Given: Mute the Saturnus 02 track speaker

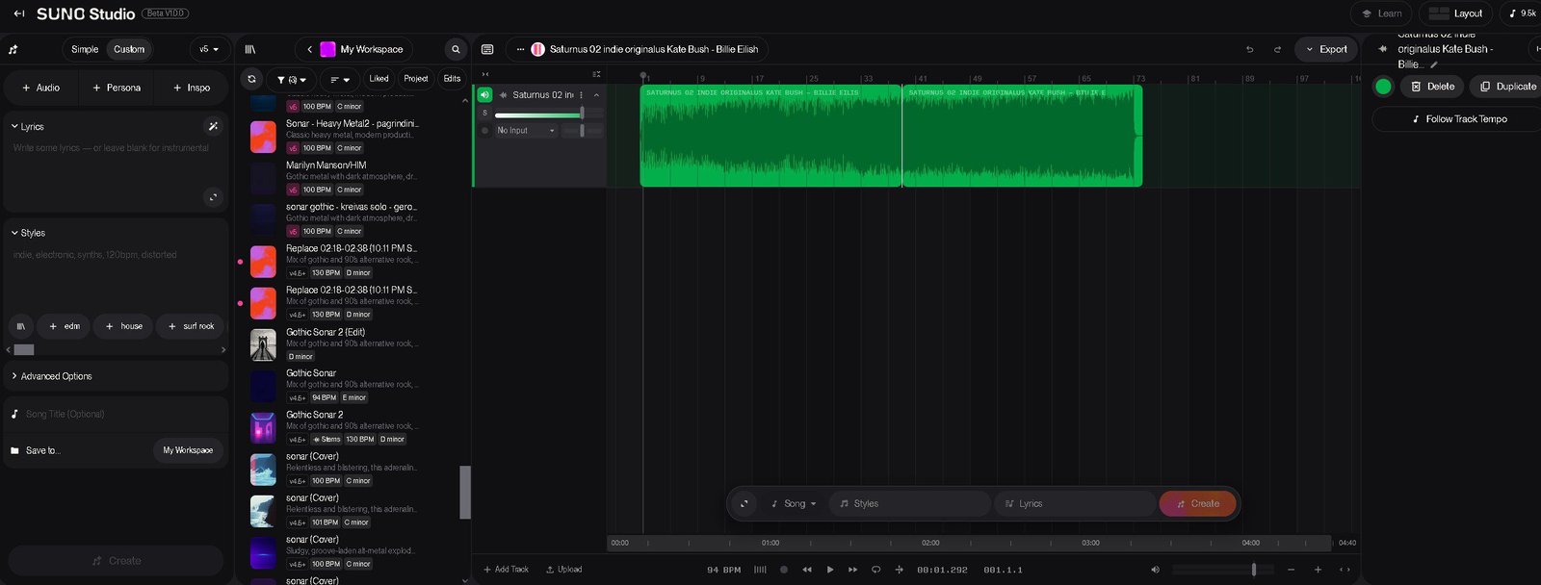Looking at the screenshot, I should [x=484, y=94].
